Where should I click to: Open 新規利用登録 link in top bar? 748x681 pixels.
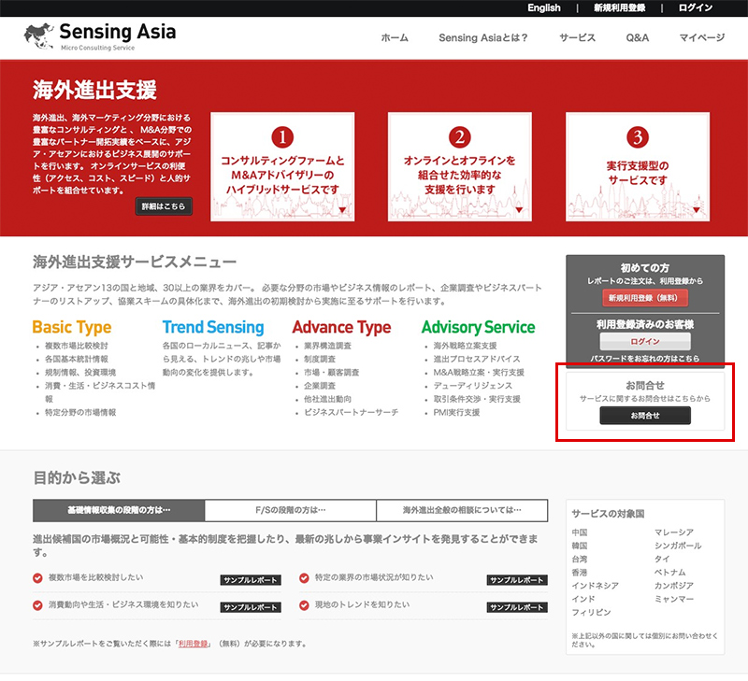point(619,7)
